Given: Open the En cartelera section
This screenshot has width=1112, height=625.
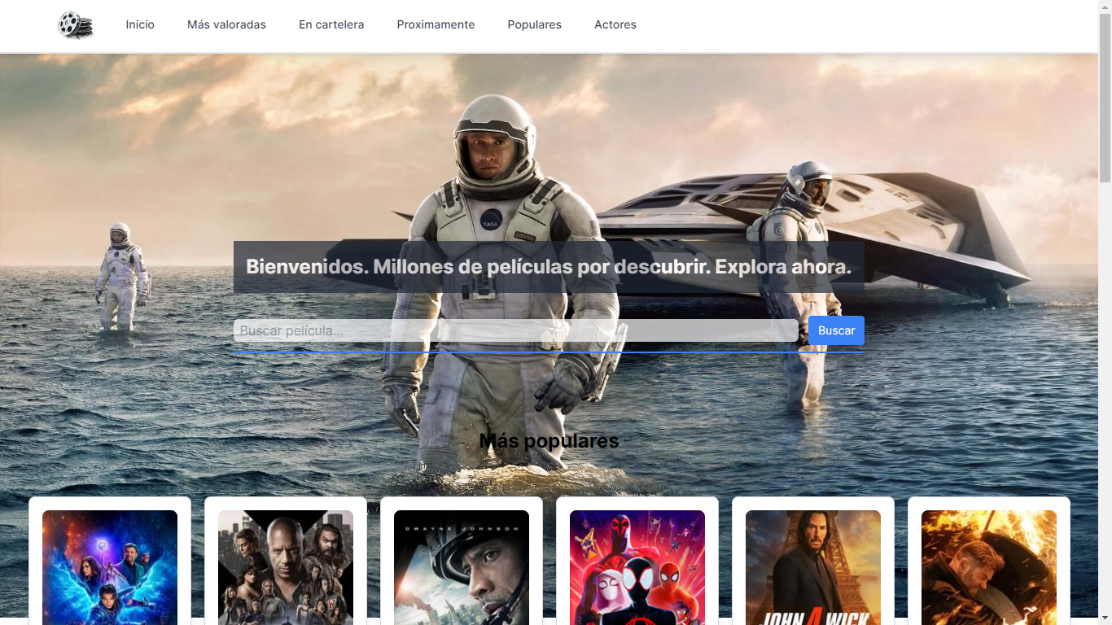Looking at the screenshot, I should pos(331,24).
